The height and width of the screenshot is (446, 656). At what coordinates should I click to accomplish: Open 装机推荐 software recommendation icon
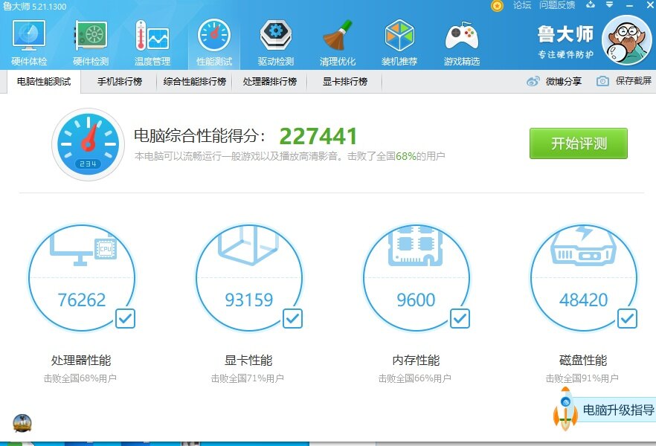click(x=399, y=42)
